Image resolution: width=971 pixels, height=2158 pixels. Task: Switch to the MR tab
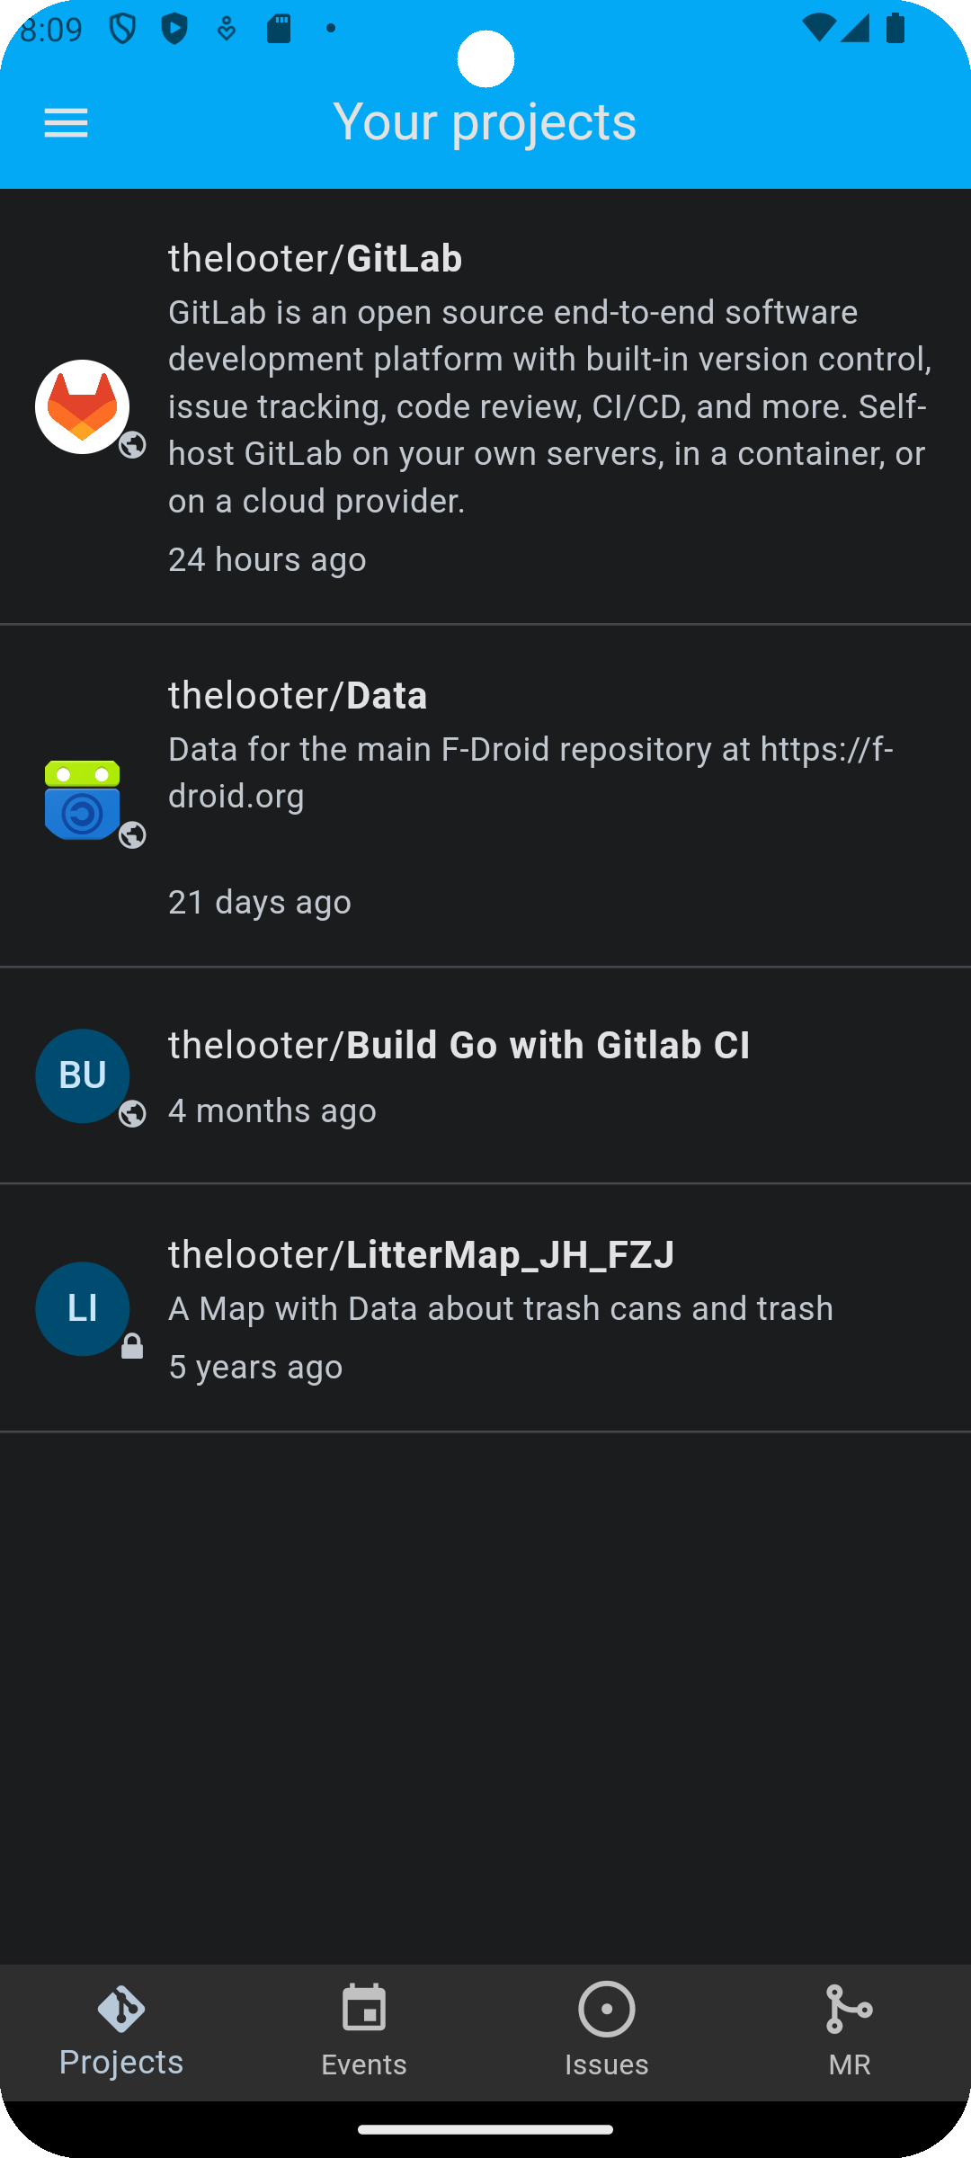[850, 2032]
